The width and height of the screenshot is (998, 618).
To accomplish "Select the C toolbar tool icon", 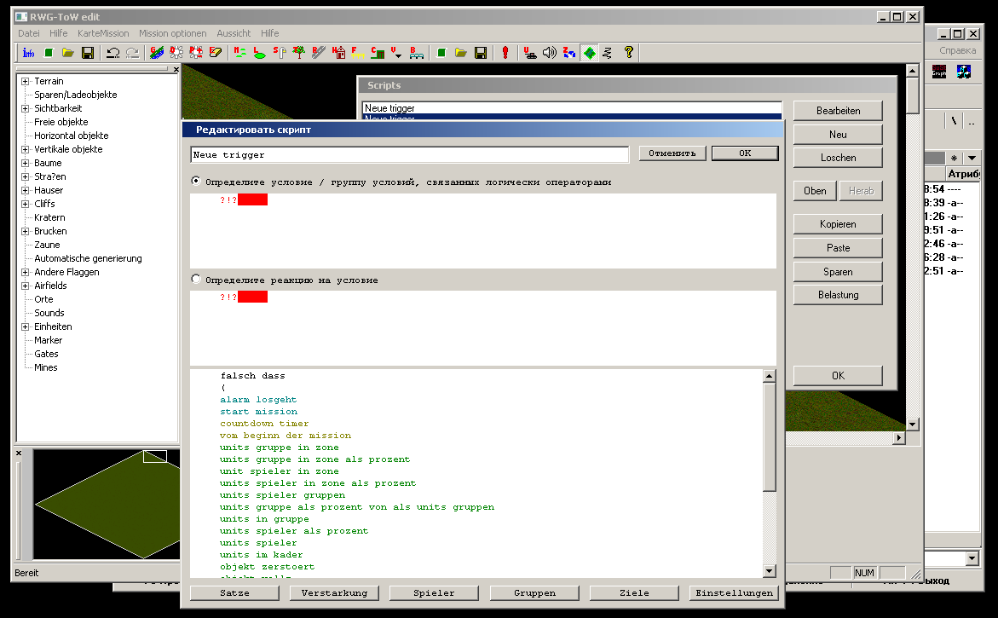I will [378, 53].
